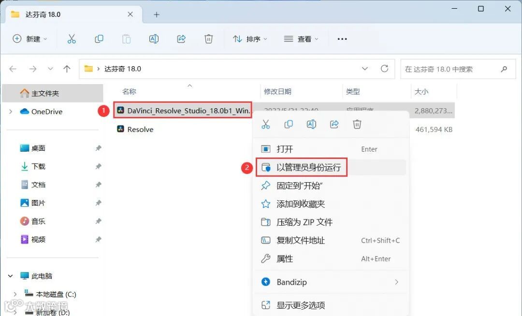522x316 pixels.
Task: Select 本地磁盘 (C:) in sidebar
Action: [51, 294]
